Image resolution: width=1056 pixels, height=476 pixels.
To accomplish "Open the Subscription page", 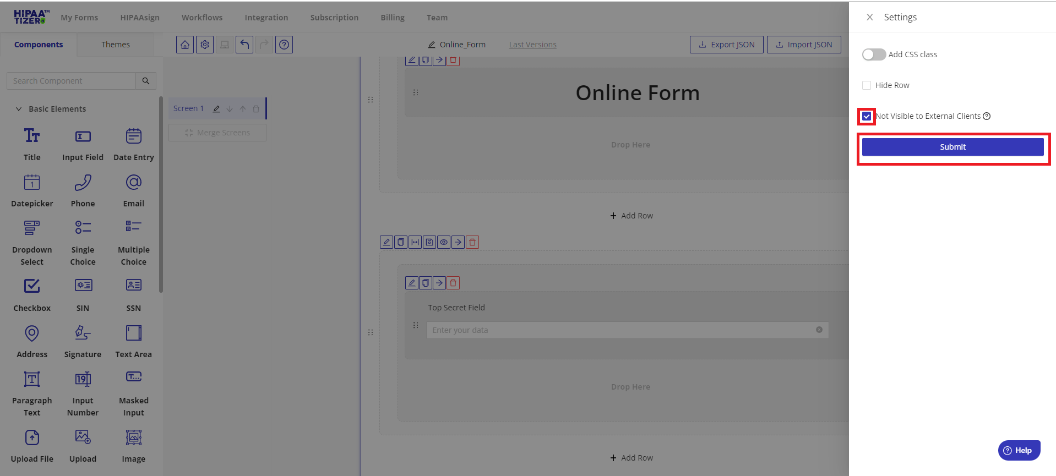I will 334,18.
